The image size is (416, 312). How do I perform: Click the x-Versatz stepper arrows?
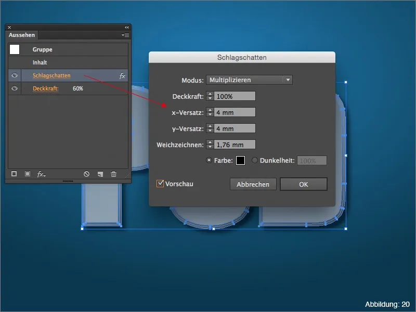tap(210, 112)
